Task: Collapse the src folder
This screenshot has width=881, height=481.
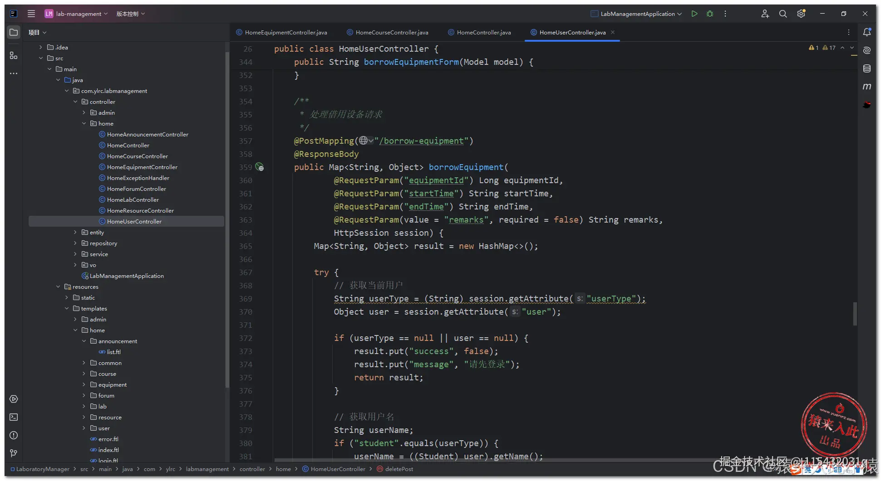Action: [x=41, y=58]
